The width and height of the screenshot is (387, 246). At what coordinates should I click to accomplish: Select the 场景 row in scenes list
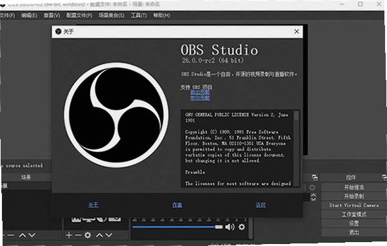tap(26, 185)
